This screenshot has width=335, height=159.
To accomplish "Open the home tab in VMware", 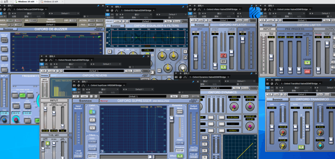I will point(6,2).
